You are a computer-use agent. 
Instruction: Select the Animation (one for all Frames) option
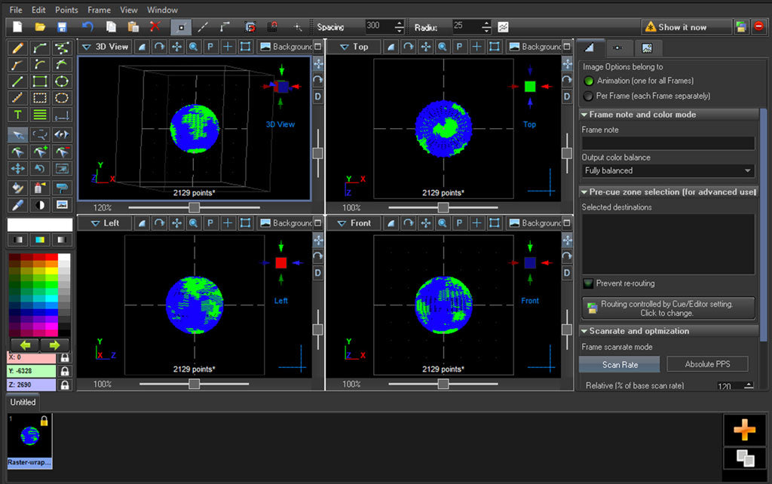589,81
